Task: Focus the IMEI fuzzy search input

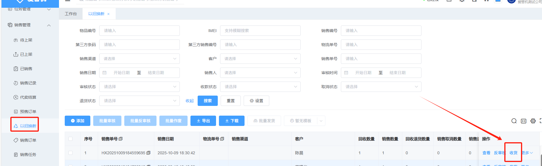Action: tap(260, 31)
